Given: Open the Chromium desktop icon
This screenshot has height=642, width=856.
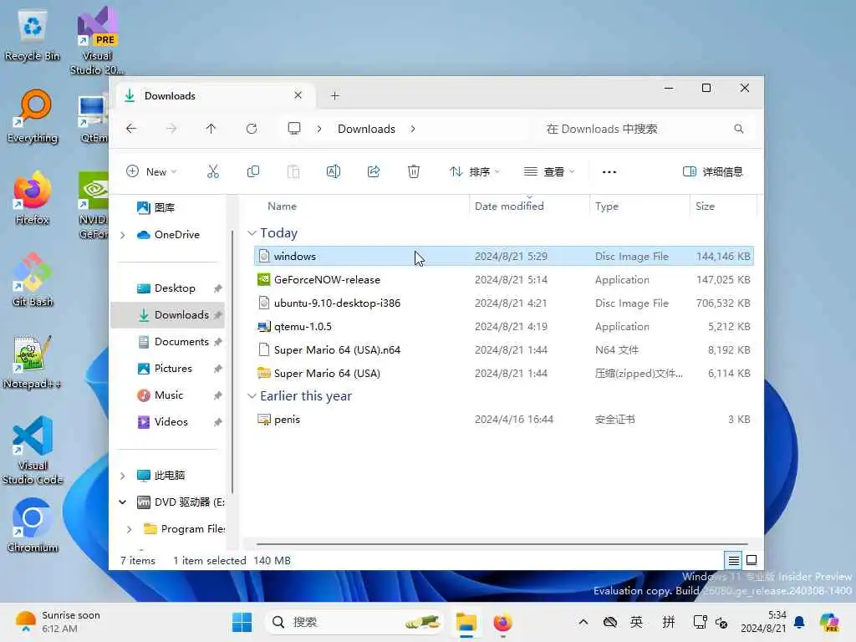Looking at the screenshot, I should coord(33,526).
